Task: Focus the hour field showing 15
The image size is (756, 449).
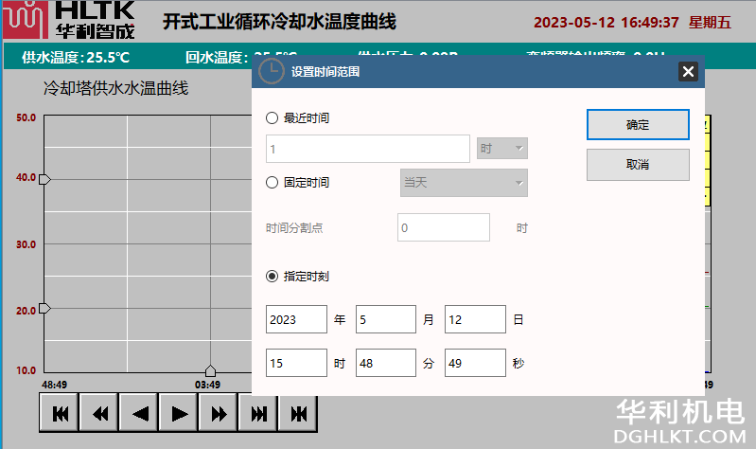Action: [x=296, y=363]
